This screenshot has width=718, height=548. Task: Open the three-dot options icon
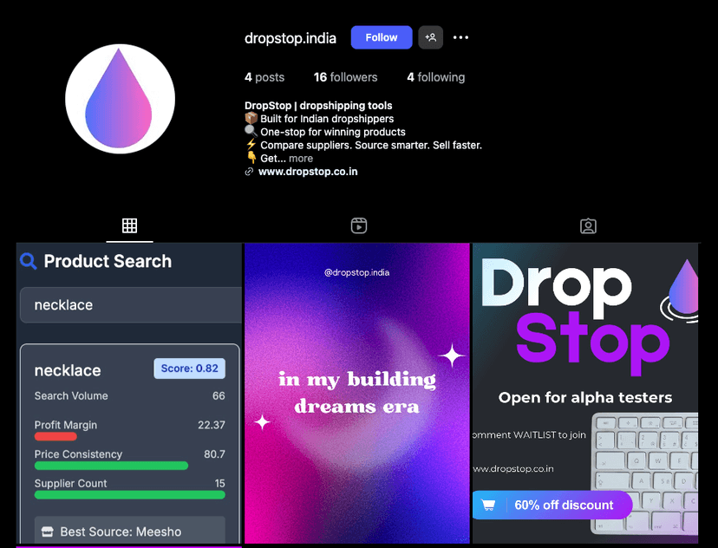click(x=460, y=37)
